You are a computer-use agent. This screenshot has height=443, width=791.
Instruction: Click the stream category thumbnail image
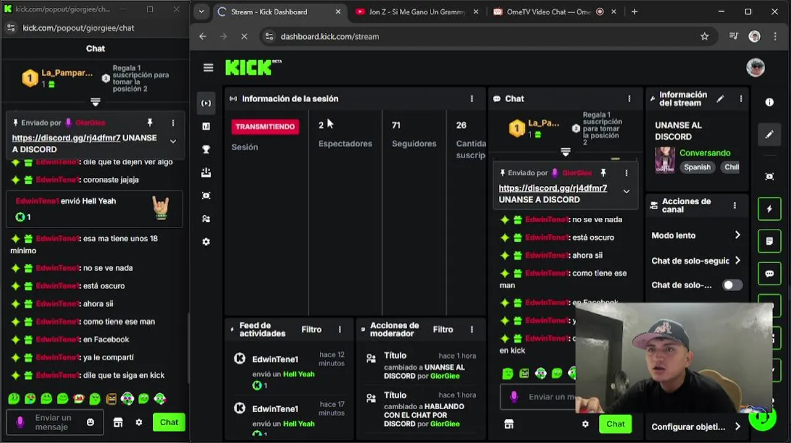point(665,160)
